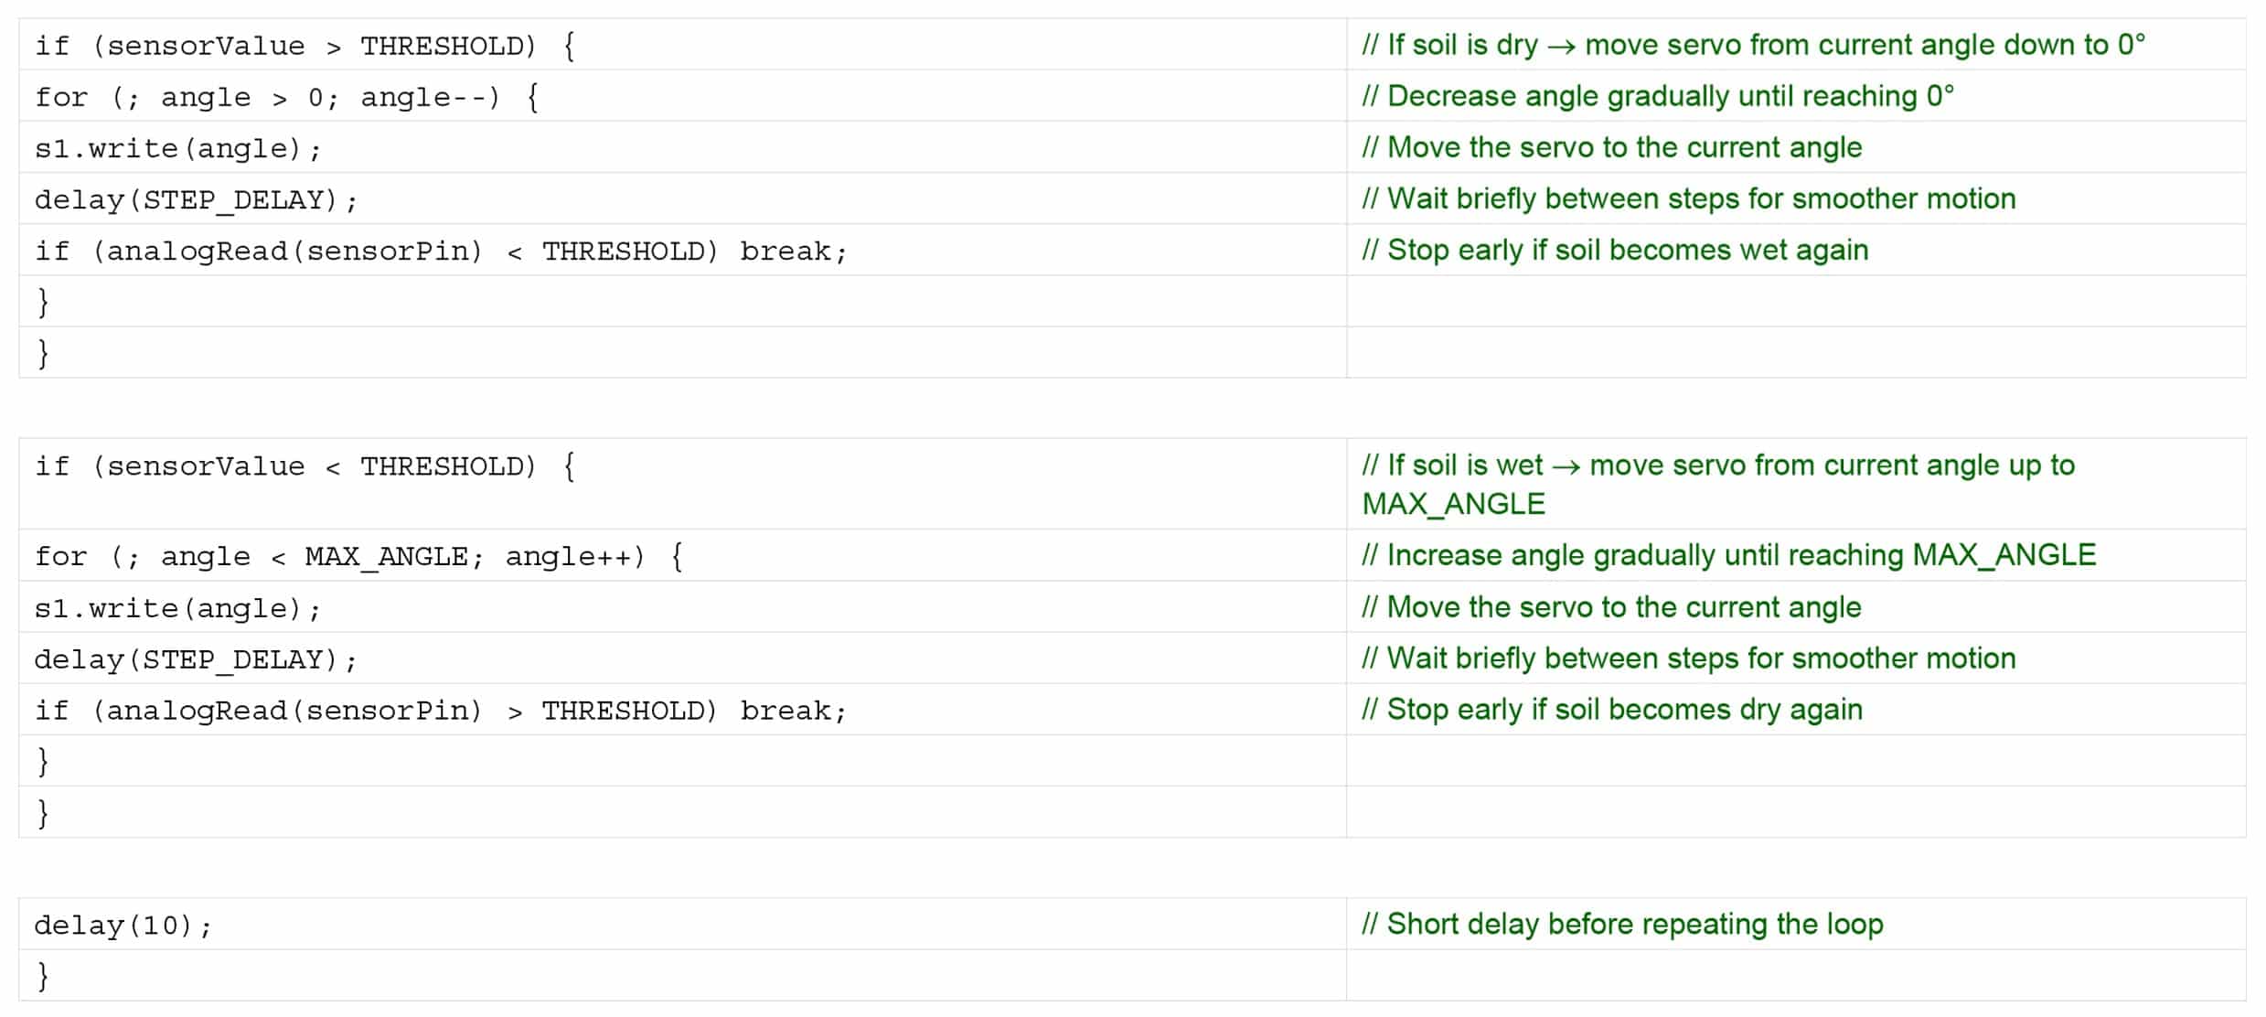The width and height of the screenshot is (2266, 1017).
Task: Click the 'for (; angle > 0; angle--)' code line
Action: (x=286, y=97)
